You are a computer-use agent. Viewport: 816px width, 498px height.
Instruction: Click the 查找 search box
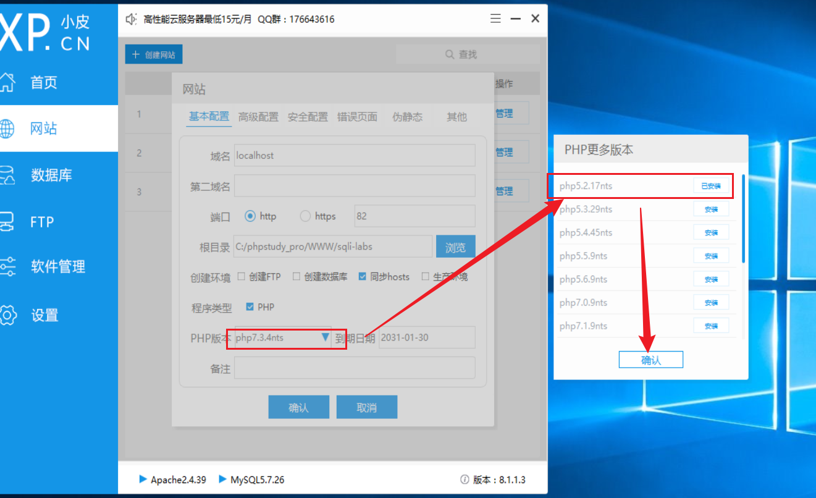tap(468, 54)
